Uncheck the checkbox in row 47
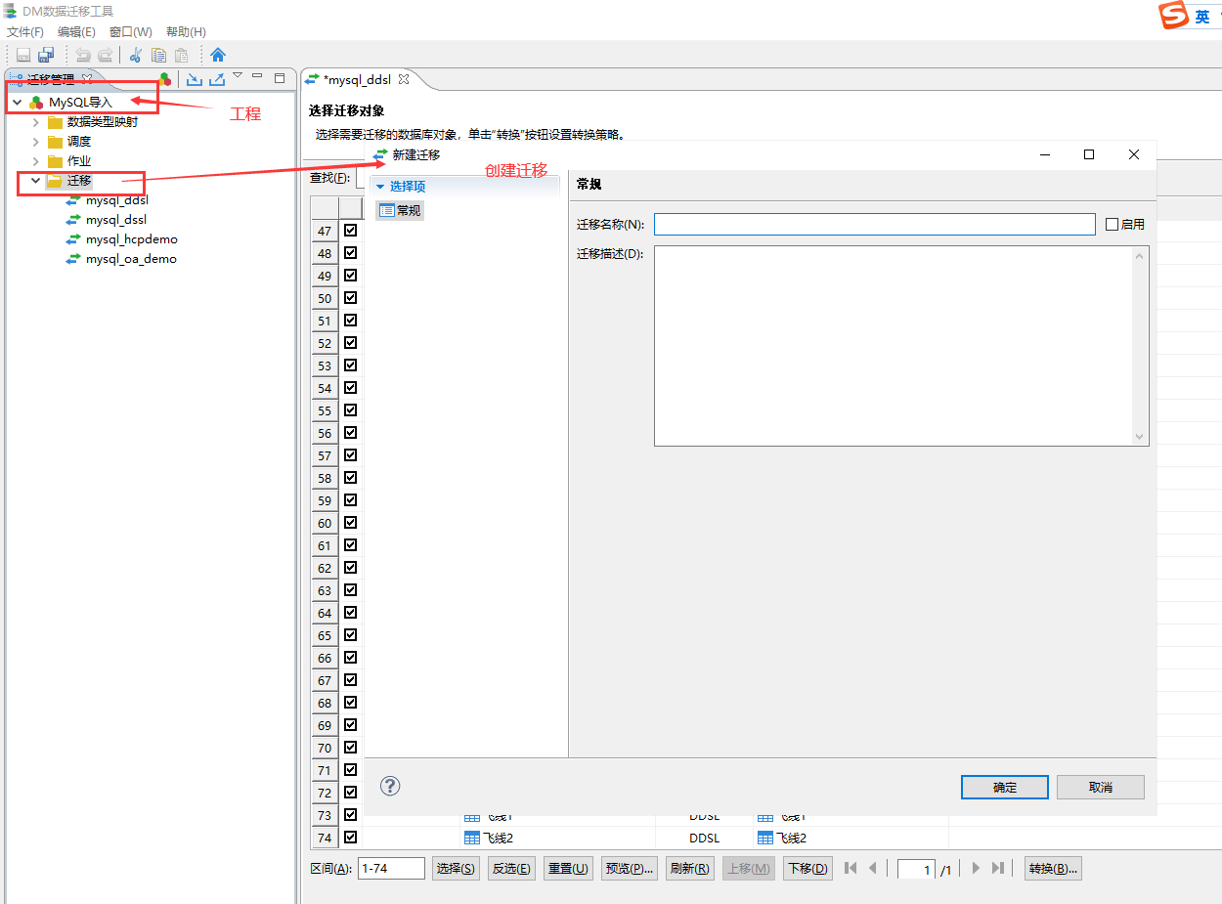This screenshot has height=904, width=1222. tap(351, 231)
